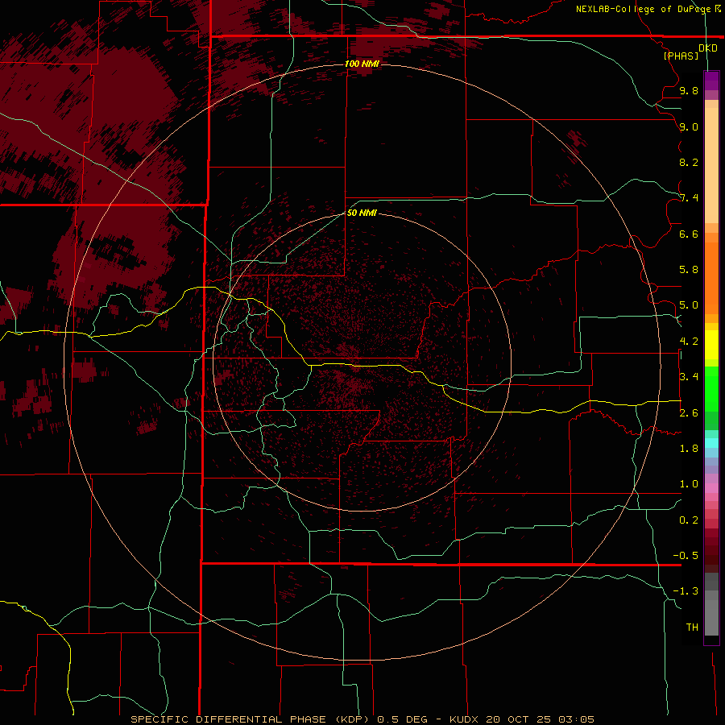Click the 7.4 legend value
Image resolution: width=725 pixels, height=725 pixels.
coord(689,198)
